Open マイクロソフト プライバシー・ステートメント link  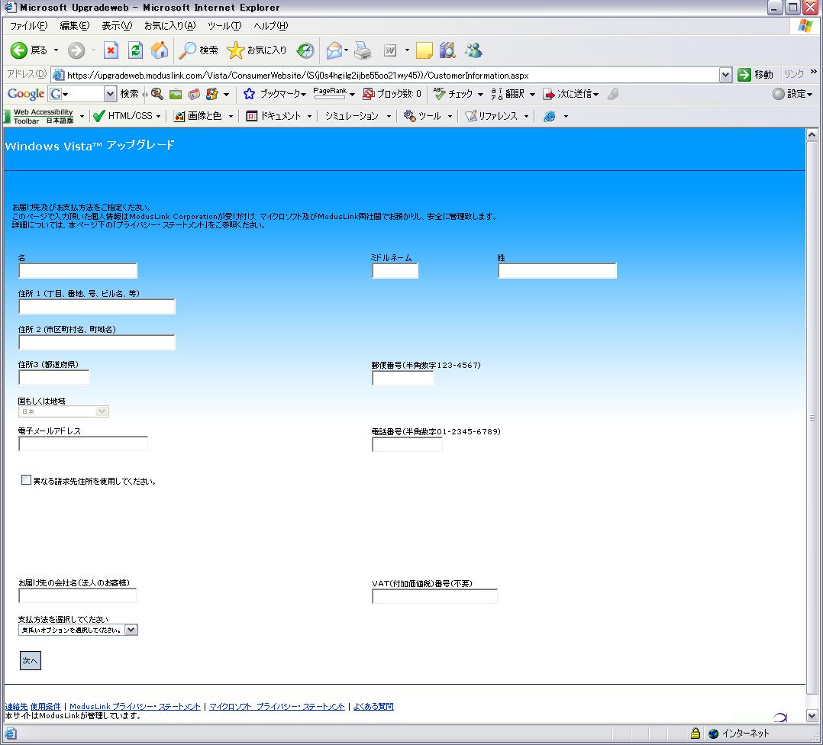(x=276, y=707)
